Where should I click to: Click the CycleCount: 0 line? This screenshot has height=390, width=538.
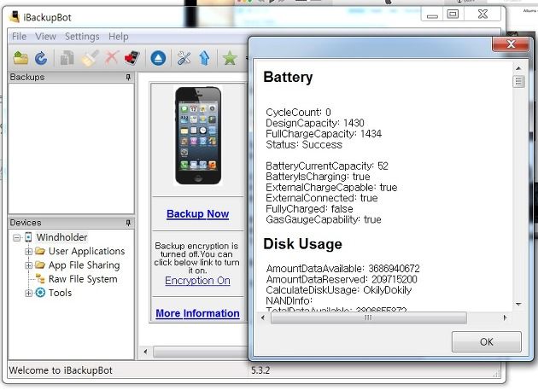(298, 112)
